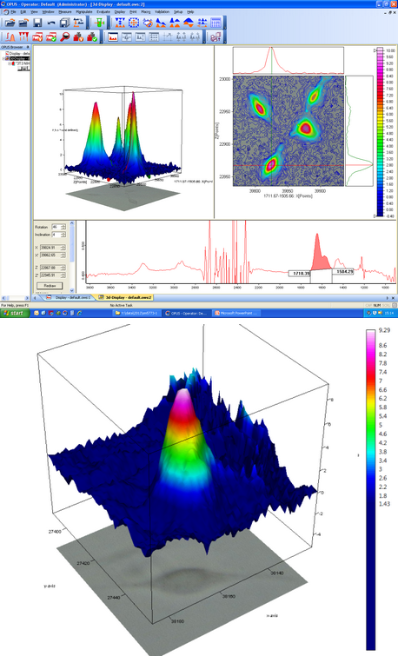Screen dimensions: 398x656
Task: Click the 1504.29 integration boundary label
Action: (x=343, y=271)
